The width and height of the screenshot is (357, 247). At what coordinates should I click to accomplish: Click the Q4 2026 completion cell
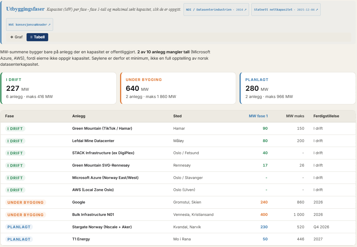click(321, 227)
